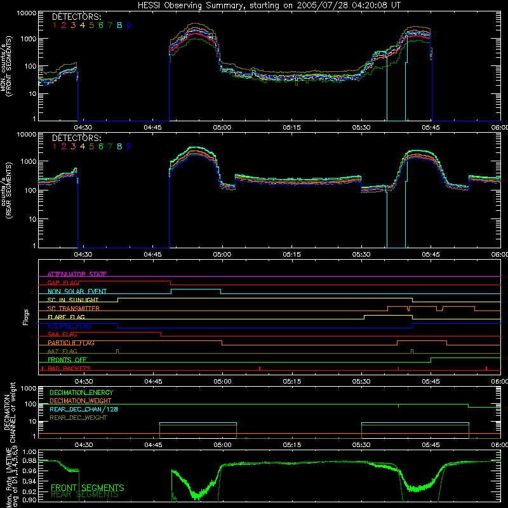The image size is (508, 508).
Task: Click 05:15 tick label under rear segments plot
Action: pos(291,255)
